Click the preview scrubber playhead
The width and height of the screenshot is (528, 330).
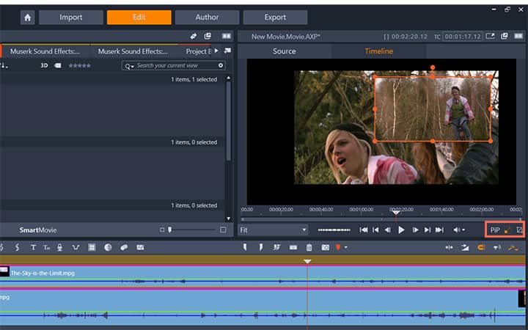pyautogui.click(x=396, y=213)
